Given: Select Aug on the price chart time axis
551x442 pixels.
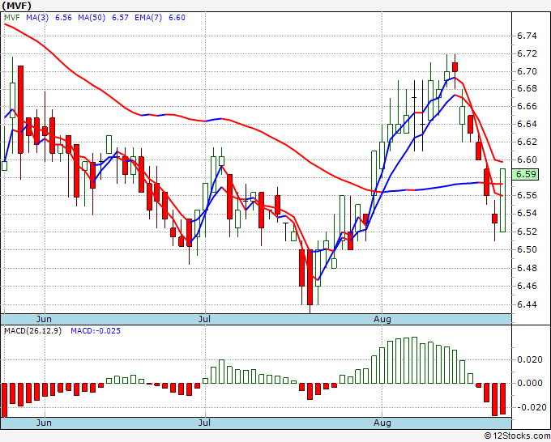Looking at the screenshot, I should point(382,319).
